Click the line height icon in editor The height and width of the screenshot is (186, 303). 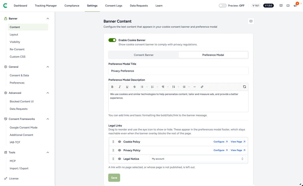click(x=184, y=87)
